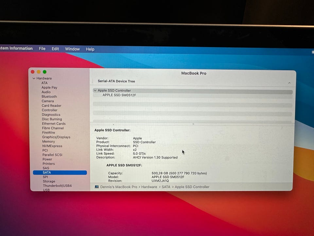The height and width of the screenshot is (236, 314).
Task: Click Apple SSD Controller in the path bar
Action: click(x=192, y=187)
